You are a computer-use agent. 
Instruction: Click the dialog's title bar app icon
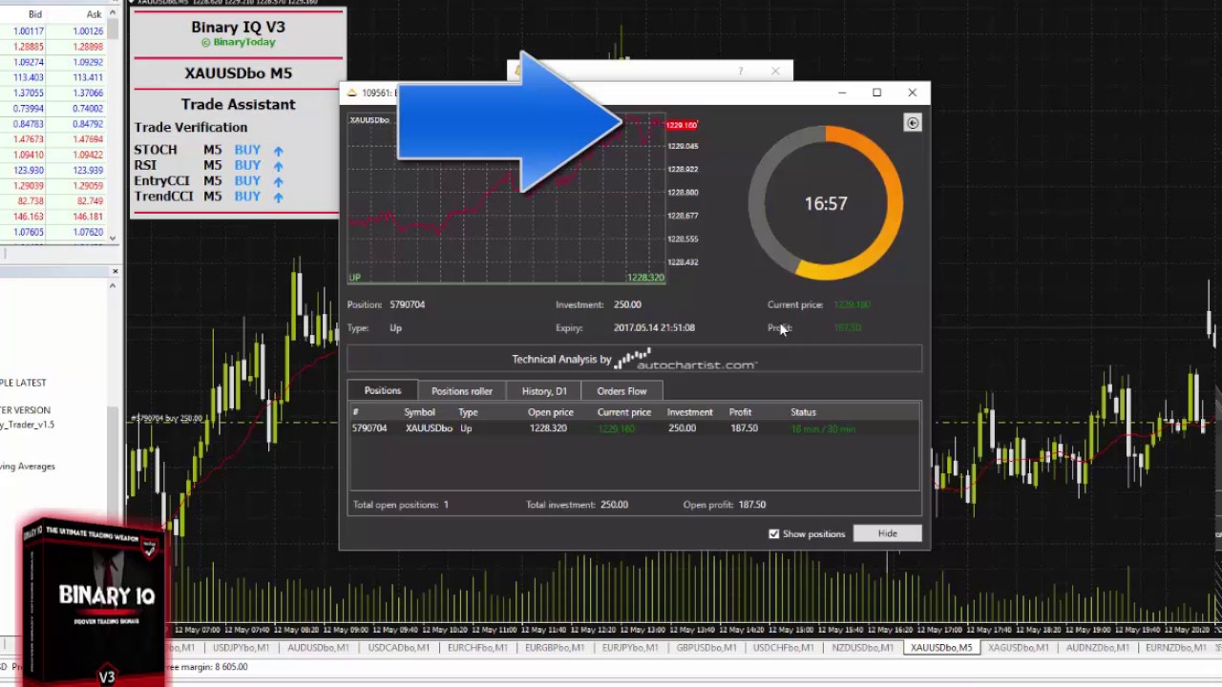tap(351, 93)
